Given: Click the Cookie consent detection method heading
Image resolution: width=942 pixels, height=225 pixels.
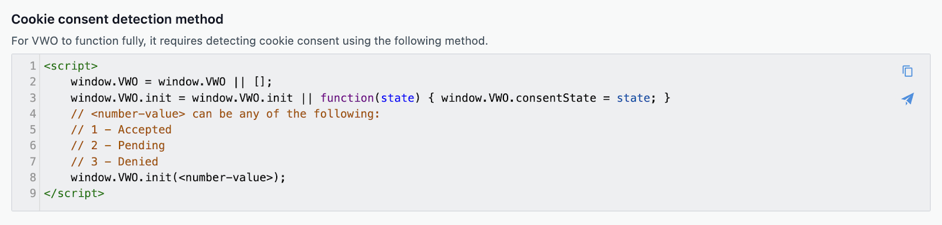Looking at the screenshot, I should [x=117, y=19].
